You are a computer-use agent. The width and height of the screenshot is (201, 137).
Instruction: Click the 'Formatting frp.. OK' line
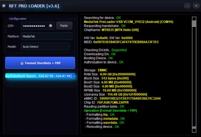point(99,115)
